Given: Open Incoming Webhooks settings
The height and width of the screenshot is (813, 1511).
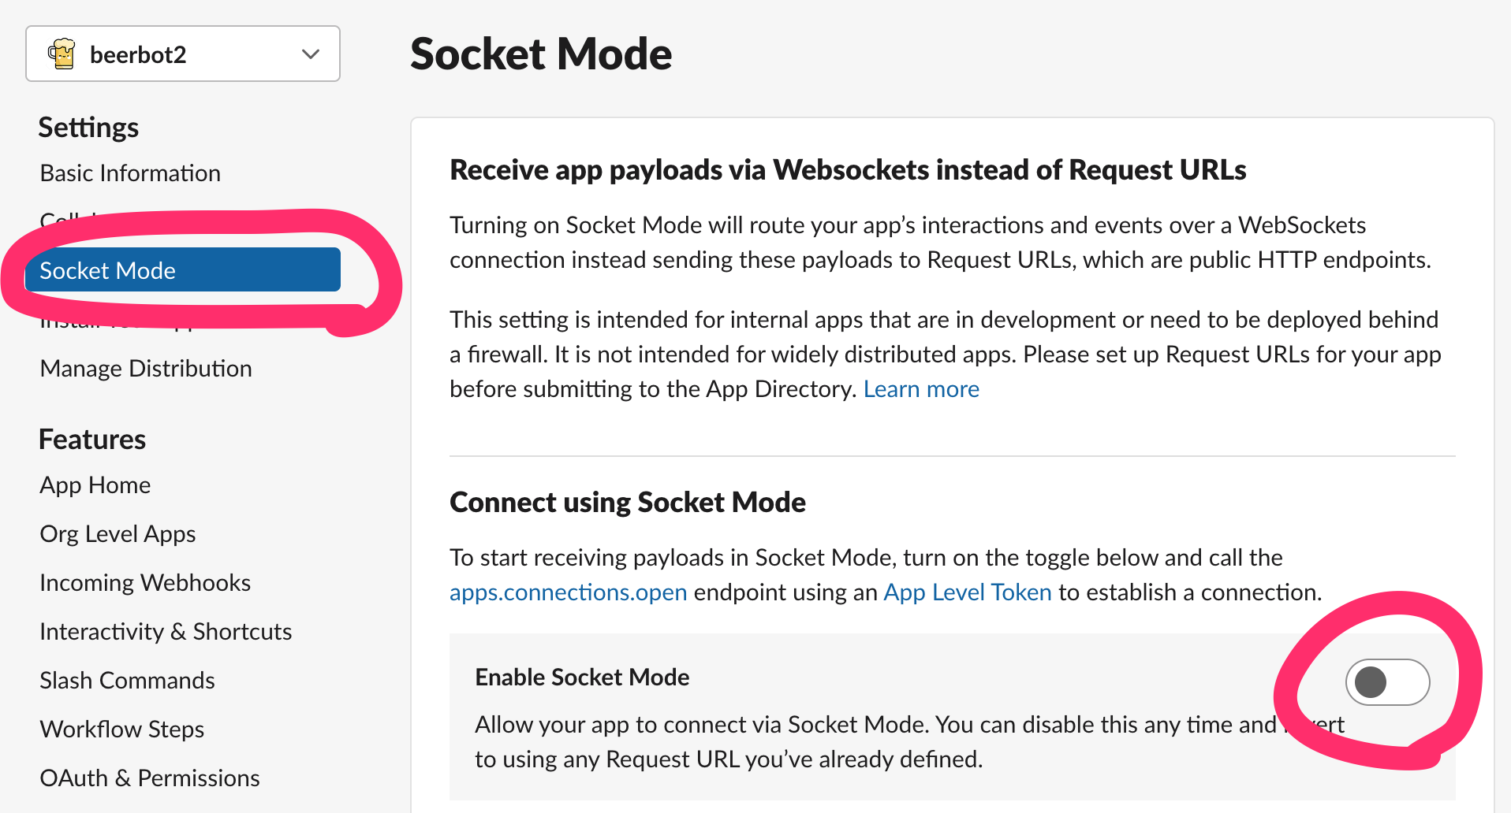Looking at the screenshot, I should [x=145, y=583].
